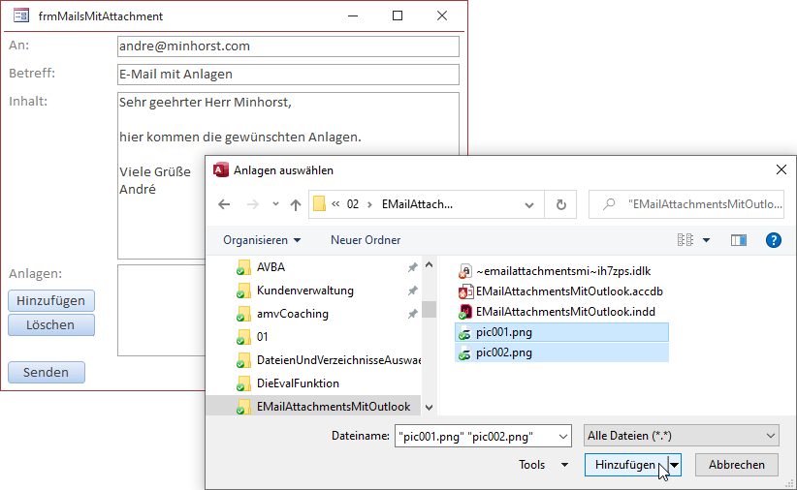Open the Alle Dateien file type dropdown
This screenshot has height=490, width=797.
(682, 436)
